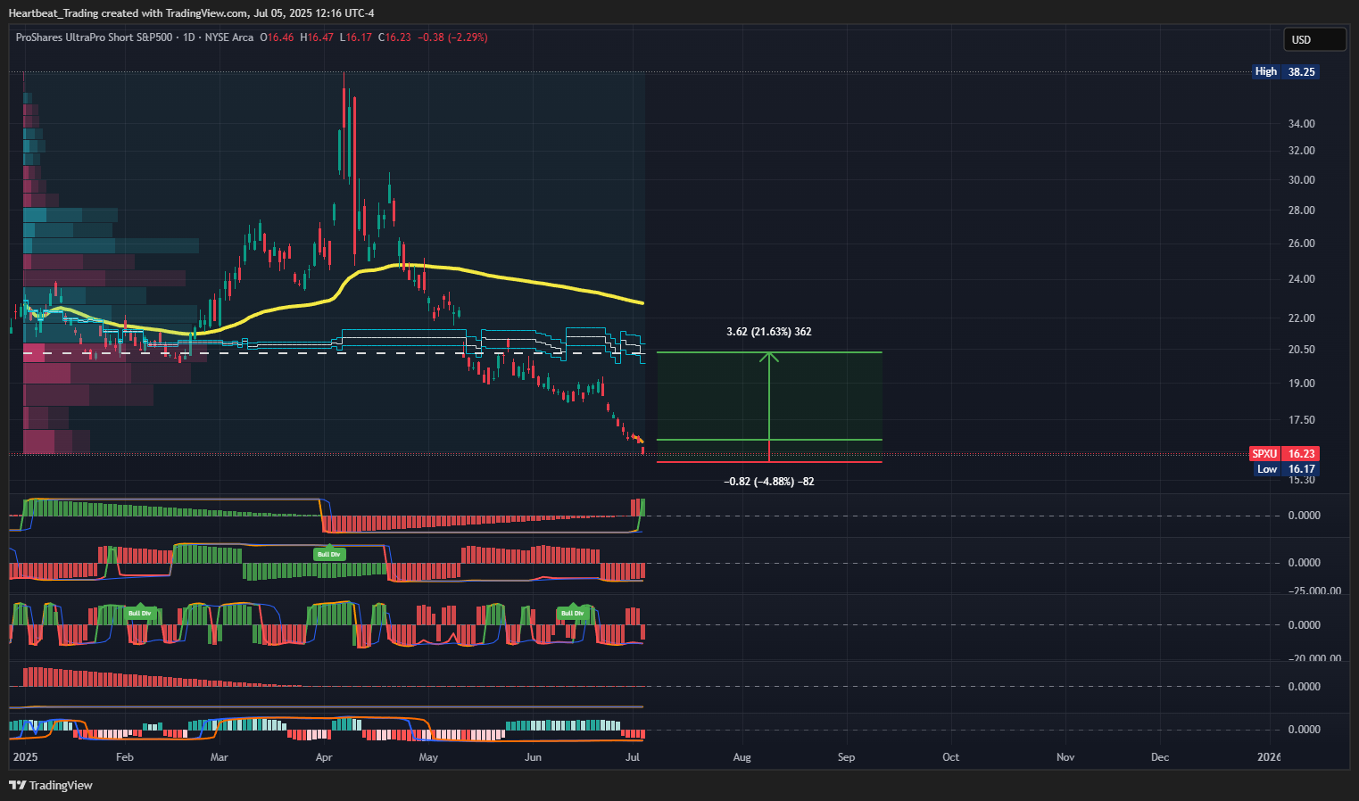Click the Bull Div label near April

click(328, 554)
